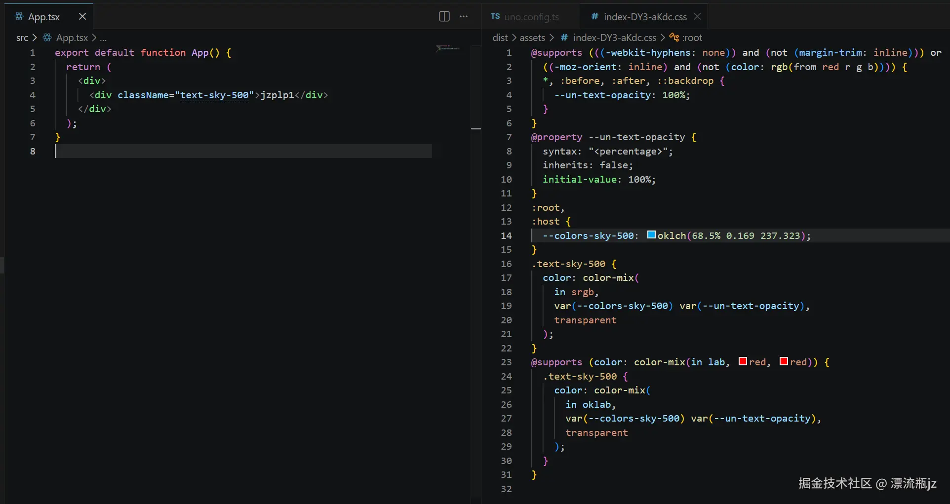Image resolution: width=950 pixels, height=504 pixels.
Task: Select the App.tsx tab
Action: coord(48,17)
